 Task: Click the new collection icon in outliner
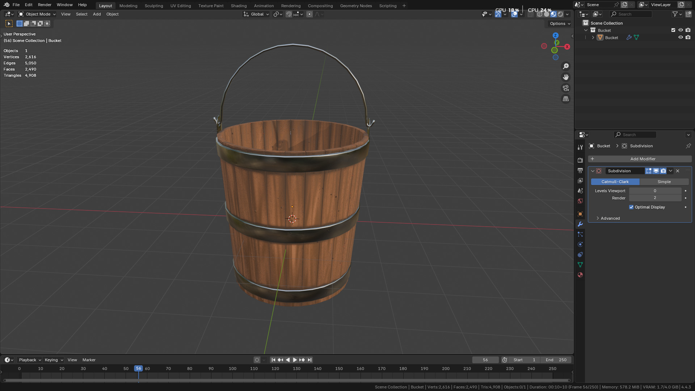[x=688, y=14]
